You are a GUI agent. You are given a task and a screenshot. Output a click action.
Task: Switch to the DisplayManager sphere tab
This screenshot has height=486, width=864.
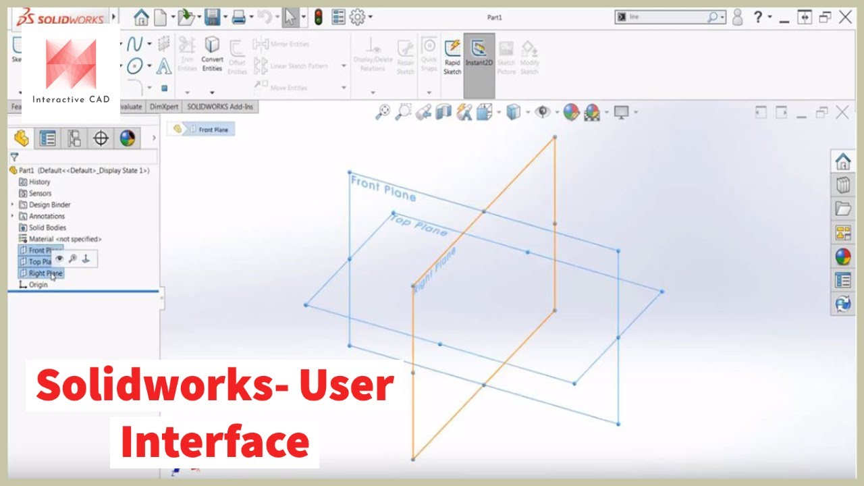127,139
